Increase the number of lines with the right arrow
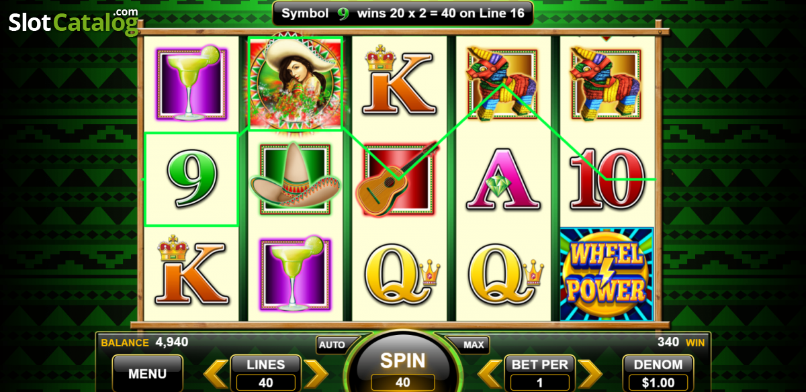The image size is (806, 392). (x=316, y=375)
